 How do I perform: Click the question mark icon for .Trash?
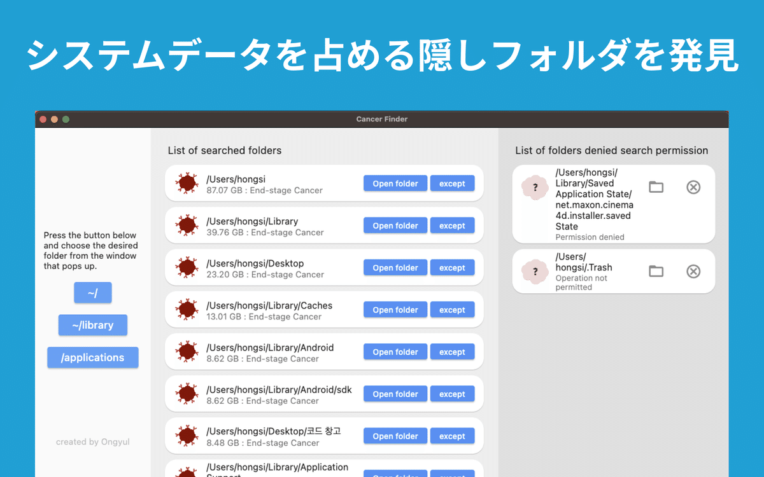(x=535, y=272)
